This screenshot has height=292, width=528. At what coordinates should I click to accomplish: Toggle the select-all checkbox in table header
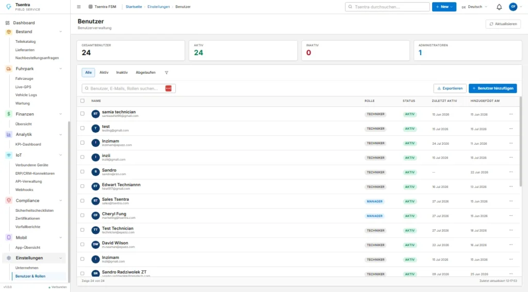(82, 100)
